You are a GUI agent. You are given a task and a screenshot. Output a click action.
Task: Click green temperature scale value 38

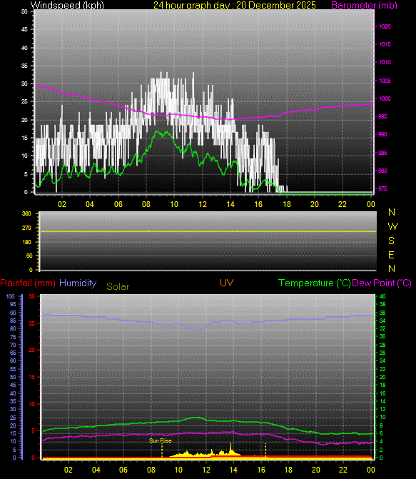pos(382,305)
